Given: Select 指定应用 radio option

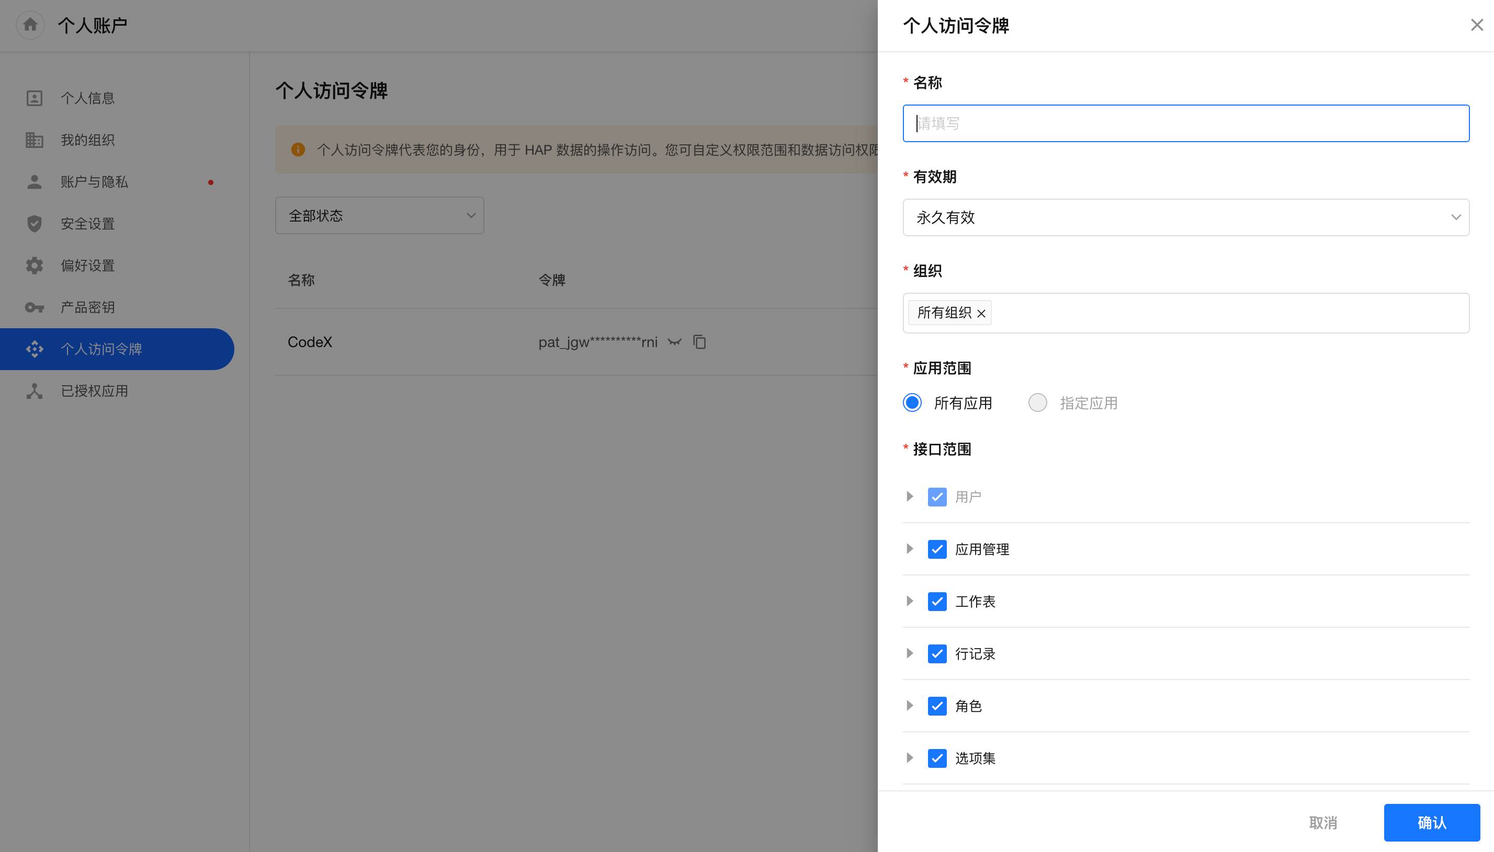Looking at the screenshot, I should coord(1037,402).
